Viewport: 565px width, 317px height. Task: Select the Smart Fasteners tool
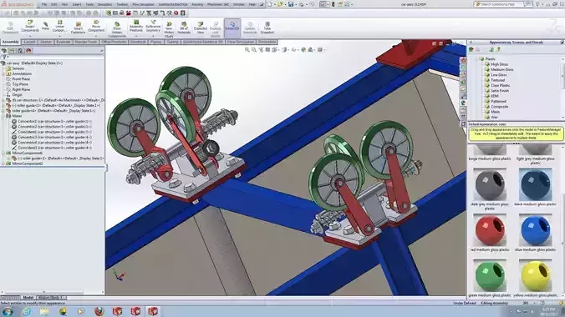[x=79, y=27]
